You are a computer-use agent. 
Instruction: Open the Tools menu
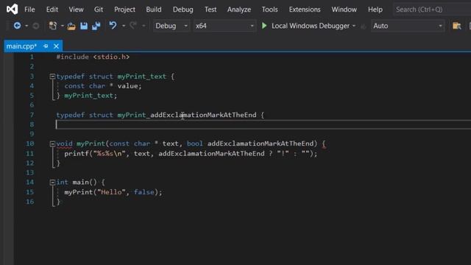tap(270, 10)
